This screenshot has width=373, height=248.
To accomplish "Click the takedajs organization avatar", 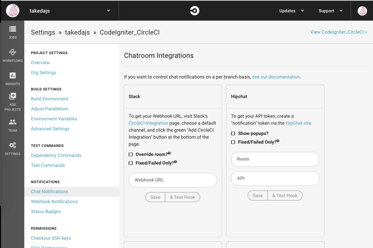I will [13, 11].
